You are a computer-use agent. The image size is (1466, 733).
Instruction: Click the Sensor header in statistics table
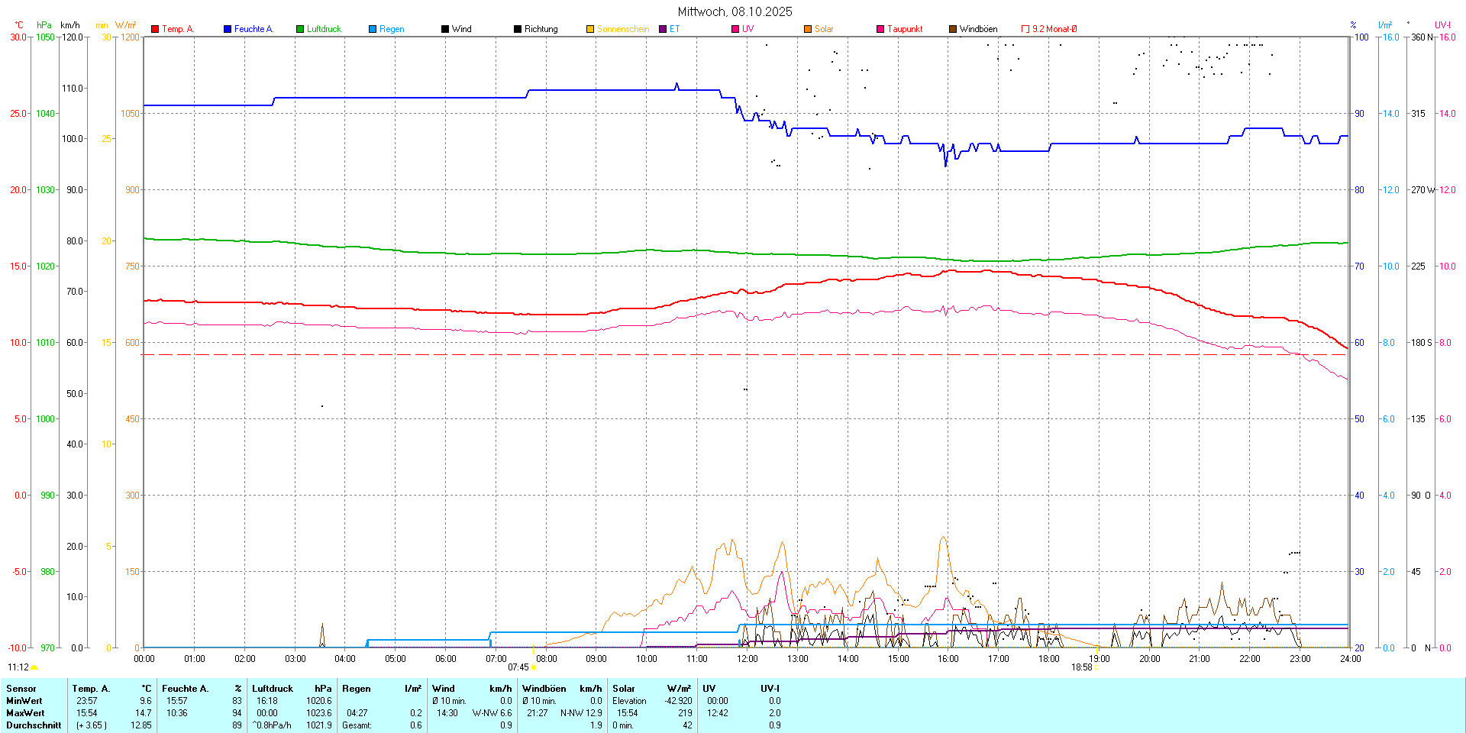[21, 689]
